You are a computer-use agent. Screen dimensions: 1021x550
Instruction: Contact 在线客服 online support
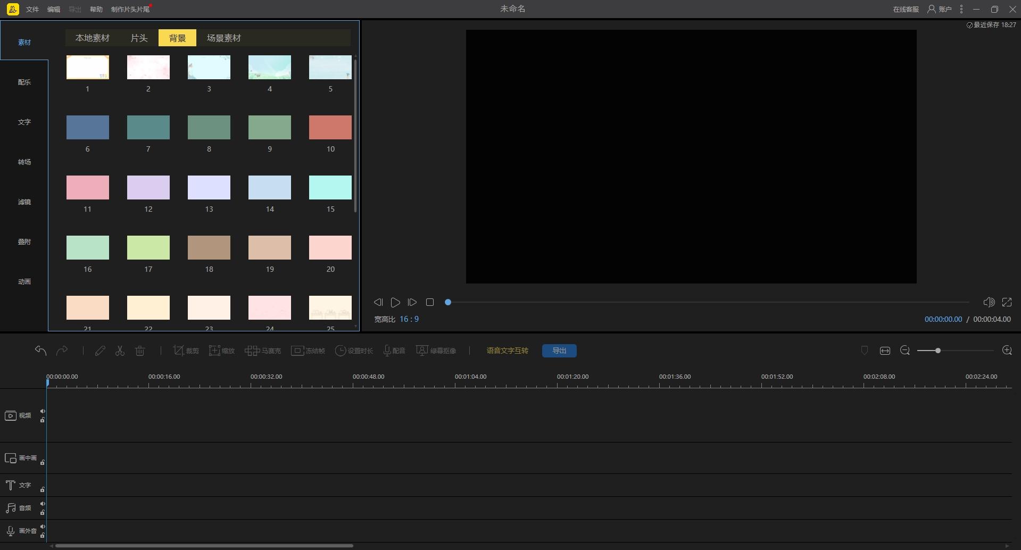pyautogui.click(x=906, y=9)
